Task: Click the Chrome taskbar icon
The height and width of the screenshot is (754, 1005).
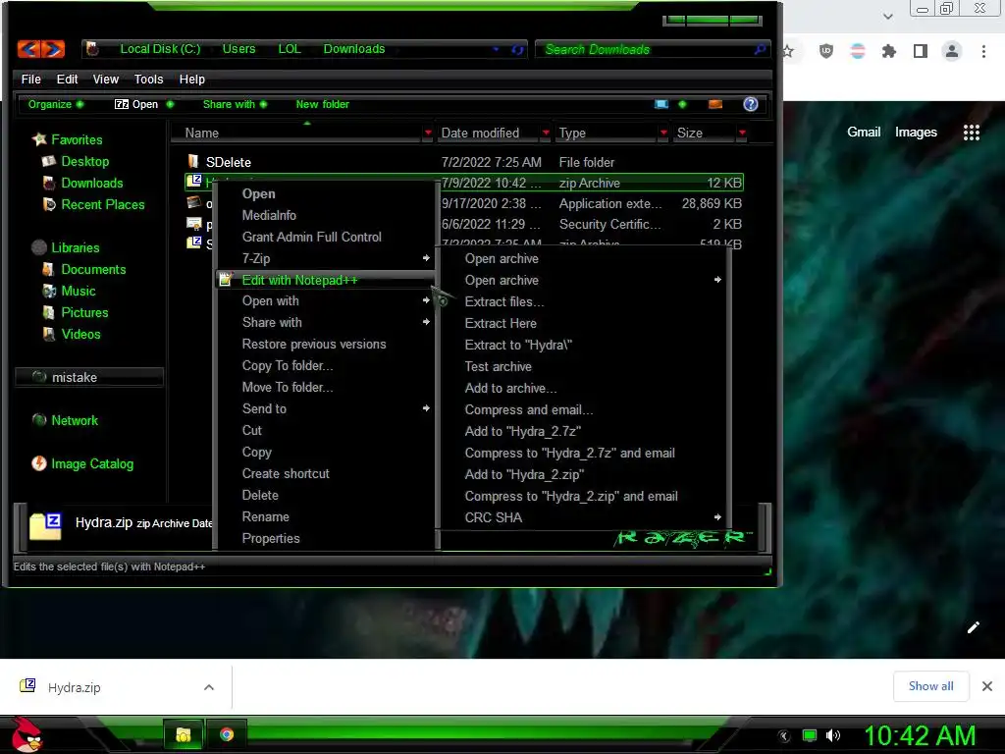Action: point(227,734)
